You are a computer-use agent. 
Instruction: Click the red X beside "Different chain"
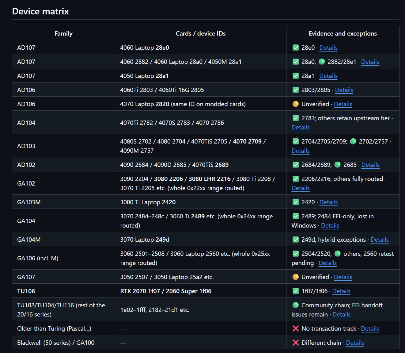pyautogui.click(x=296, y=343)
